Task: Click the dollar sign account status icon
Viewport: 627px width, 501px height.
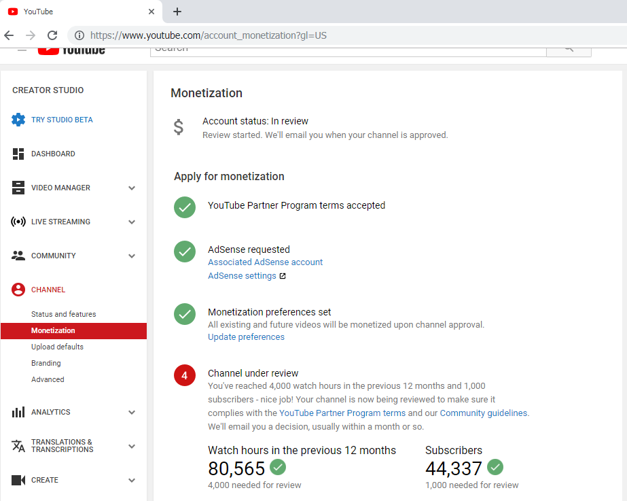Action: (179, 127)
